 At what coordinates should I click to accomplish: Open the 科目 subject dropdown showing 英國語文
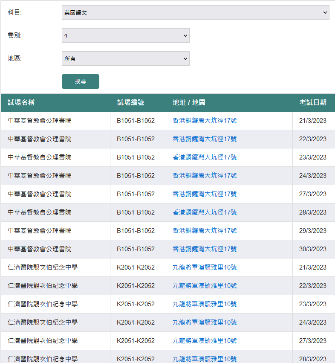pos(196,12)
